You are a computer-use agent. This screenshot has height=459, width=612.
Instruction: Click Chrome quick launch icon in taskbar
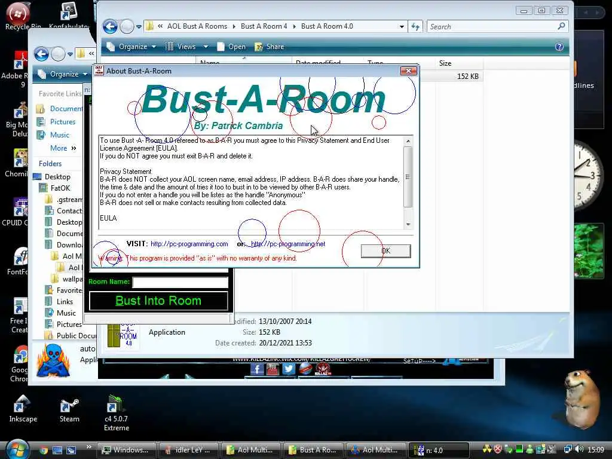click(43, 450)
